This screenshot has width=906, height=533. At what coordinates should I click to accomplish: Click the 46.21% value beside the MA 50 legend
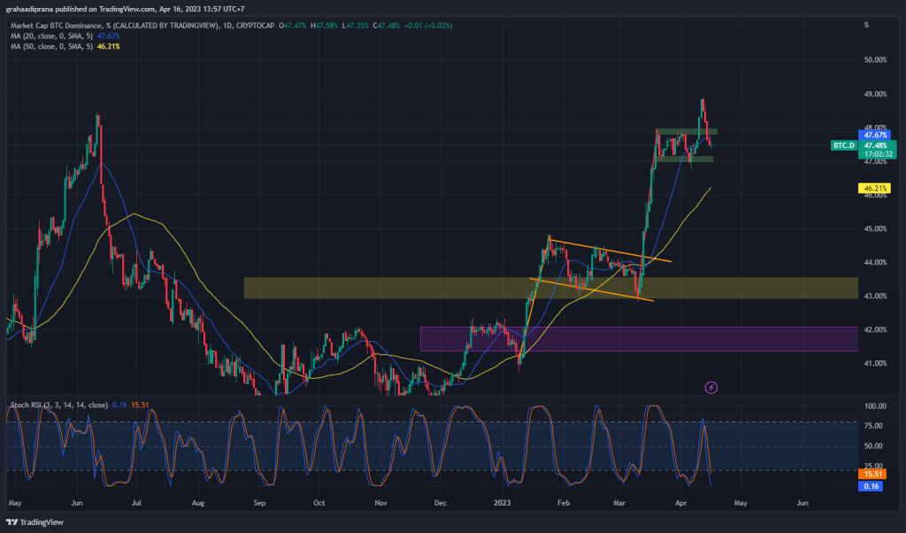point(108,46)
